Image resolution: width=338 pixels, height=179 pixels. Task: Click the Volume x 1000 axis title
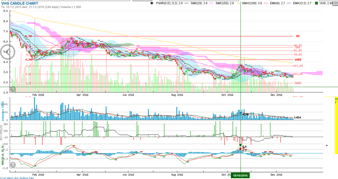click(x=3, y=112)
